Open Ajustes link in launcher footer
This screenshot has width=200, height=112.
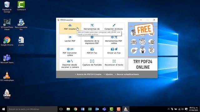(109, 74)
